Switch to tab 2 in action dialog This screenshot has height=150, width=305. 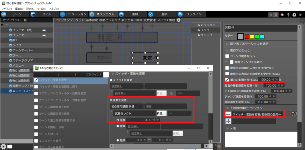59,75
